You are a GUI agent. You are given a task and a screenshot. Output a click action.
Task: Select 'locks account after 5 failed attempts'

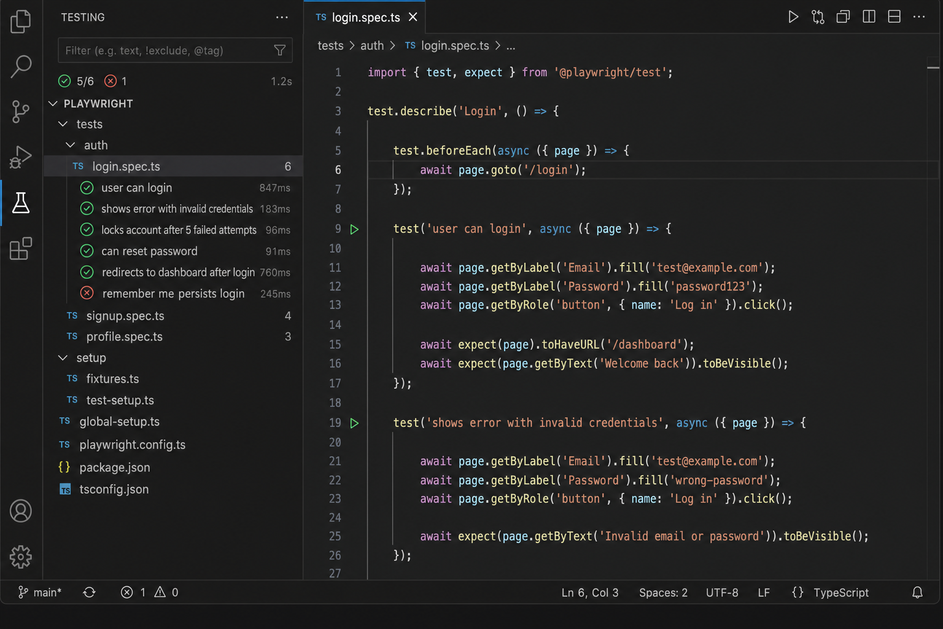pyautogui.click(x=174, y=230)
